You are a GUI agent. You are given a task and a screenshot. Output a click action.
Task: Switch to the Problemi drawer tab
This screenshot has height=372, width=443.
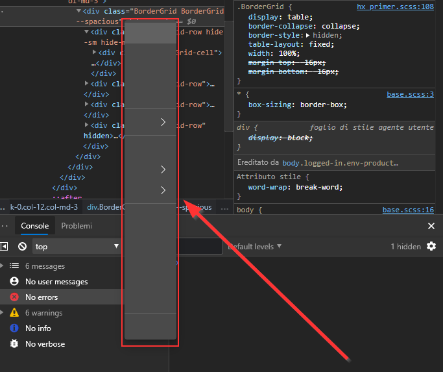[x=77, y=226]
